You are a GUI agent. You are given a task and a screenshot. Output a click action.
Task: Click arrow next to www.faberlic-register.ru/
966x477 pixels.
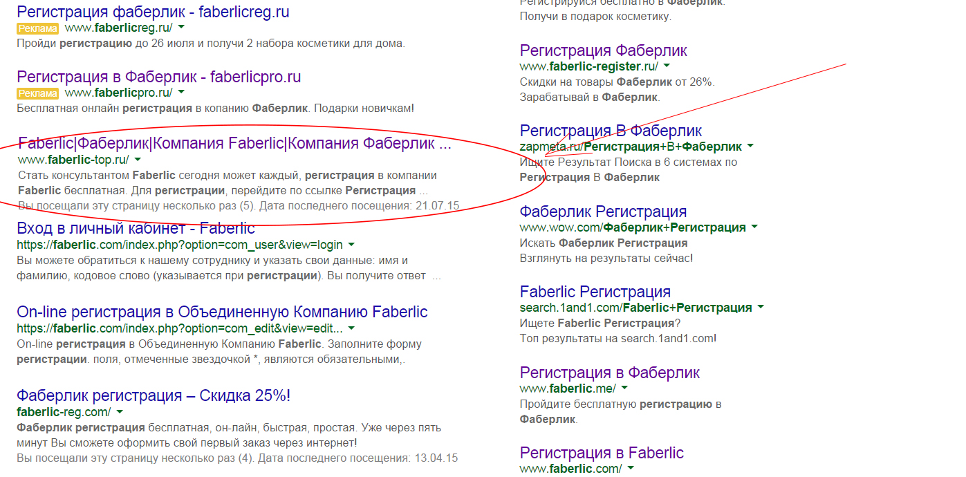[x=667, y=66]
